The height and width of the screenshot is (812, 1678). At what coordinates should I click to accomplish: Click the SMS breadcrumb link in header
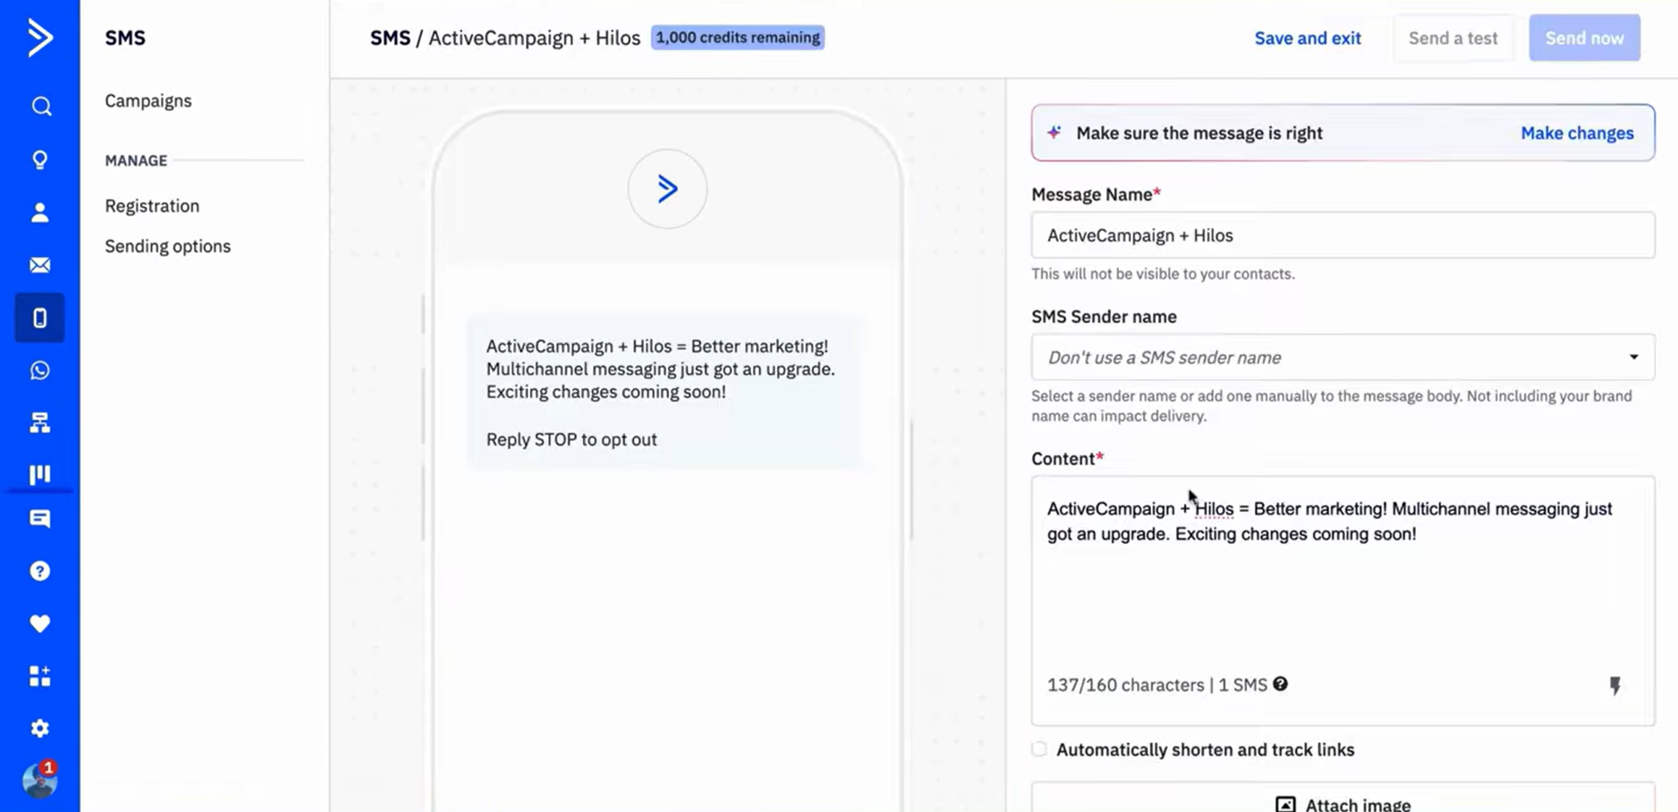coord(390,38)
